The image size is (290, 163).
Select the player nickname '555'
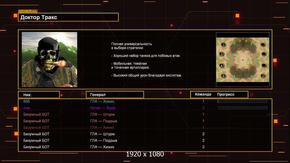tap(26, 101)
